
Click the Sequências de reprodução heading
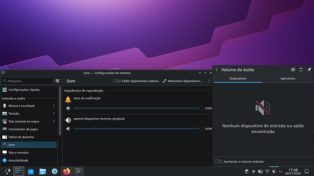click(84, 91)
